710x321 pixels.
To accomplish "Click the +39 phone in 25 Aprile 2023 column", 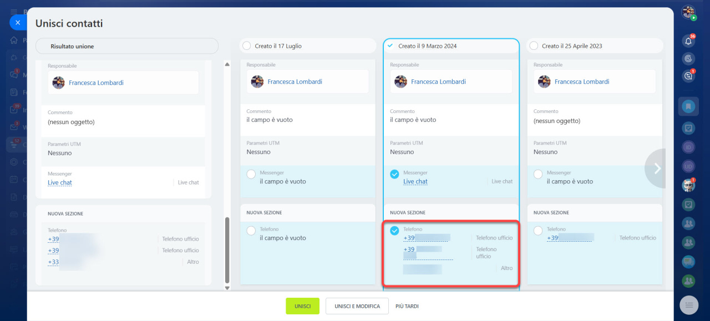I will pos(570,238).
